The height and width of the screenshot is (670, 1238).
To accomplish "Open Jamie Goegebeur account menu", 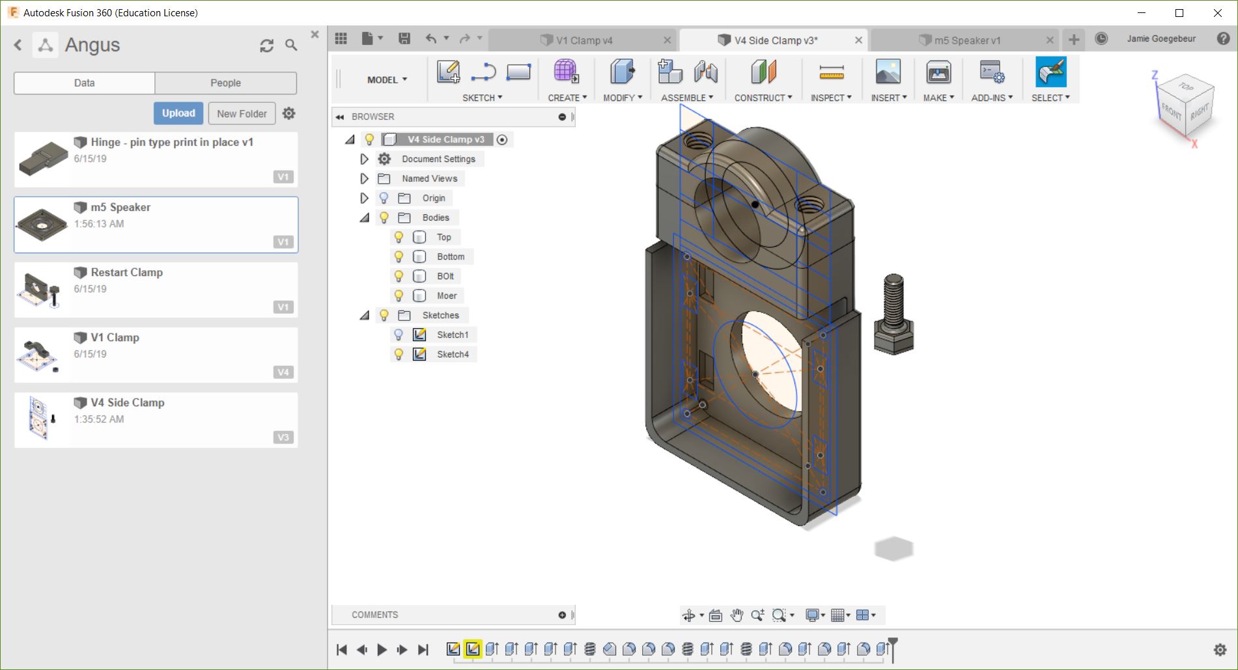I will click(1161, 38).
